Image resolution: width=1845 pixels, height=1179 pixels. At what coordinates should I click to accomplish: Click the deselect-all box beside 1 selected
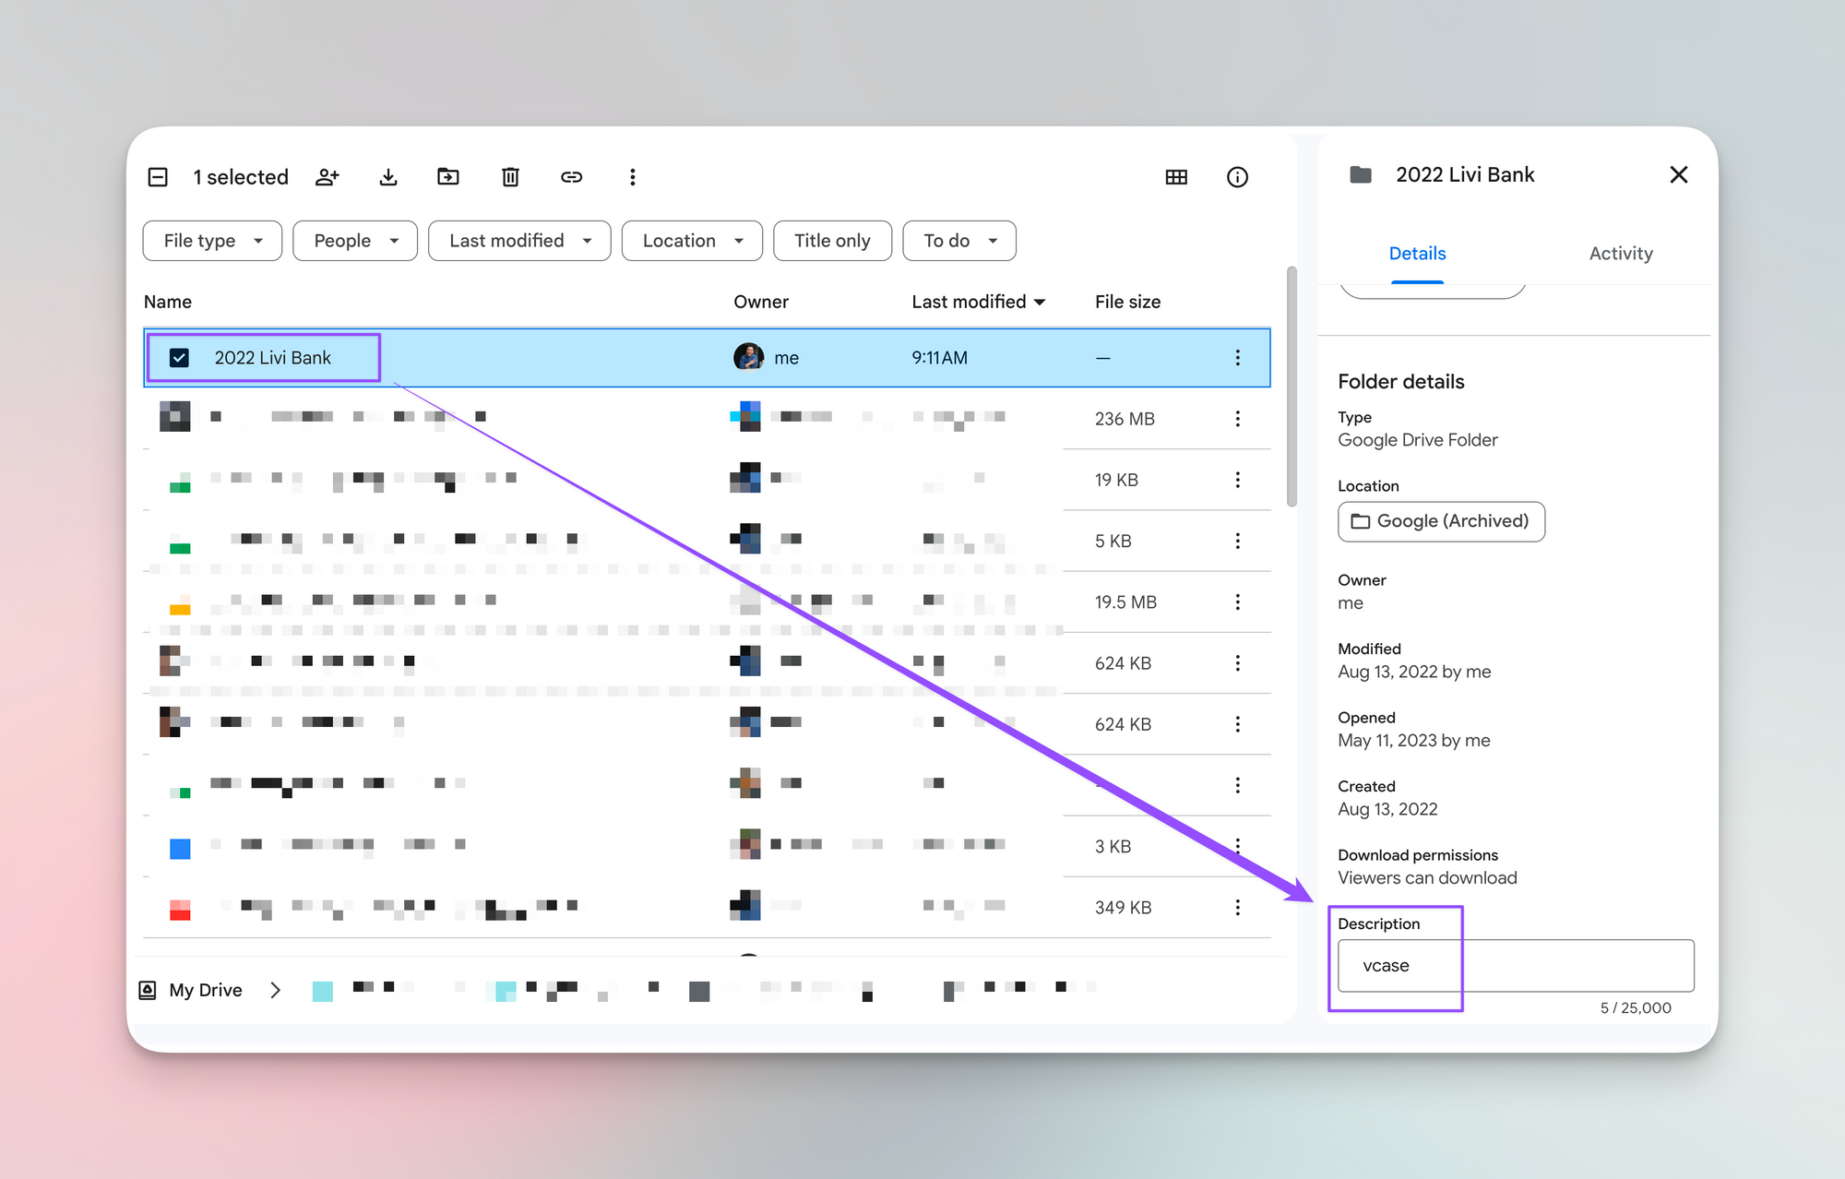point(158,177)
